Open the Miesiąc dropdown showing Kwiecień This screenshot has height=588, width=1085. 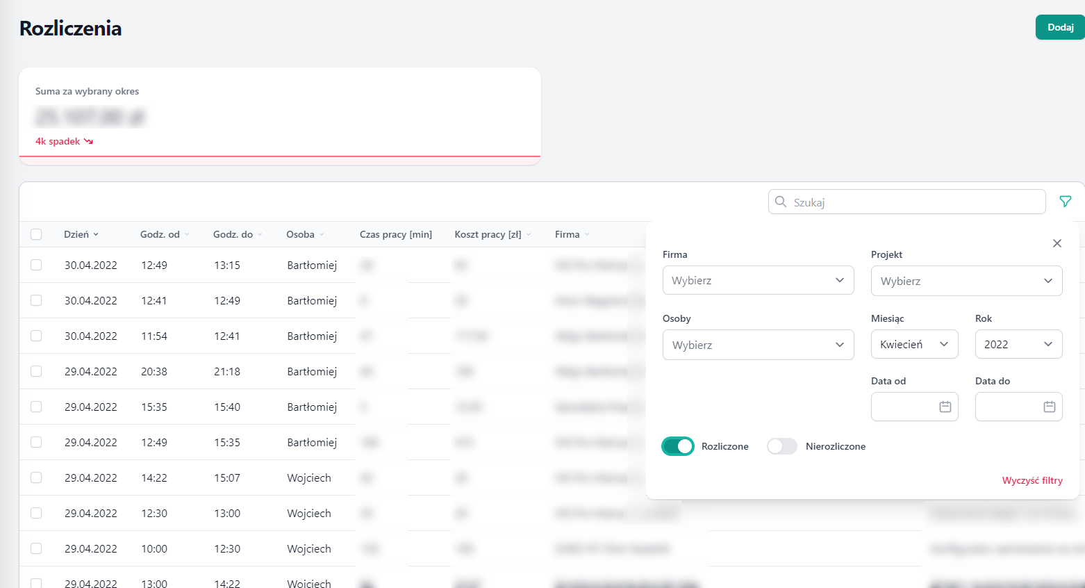point(914,344)
